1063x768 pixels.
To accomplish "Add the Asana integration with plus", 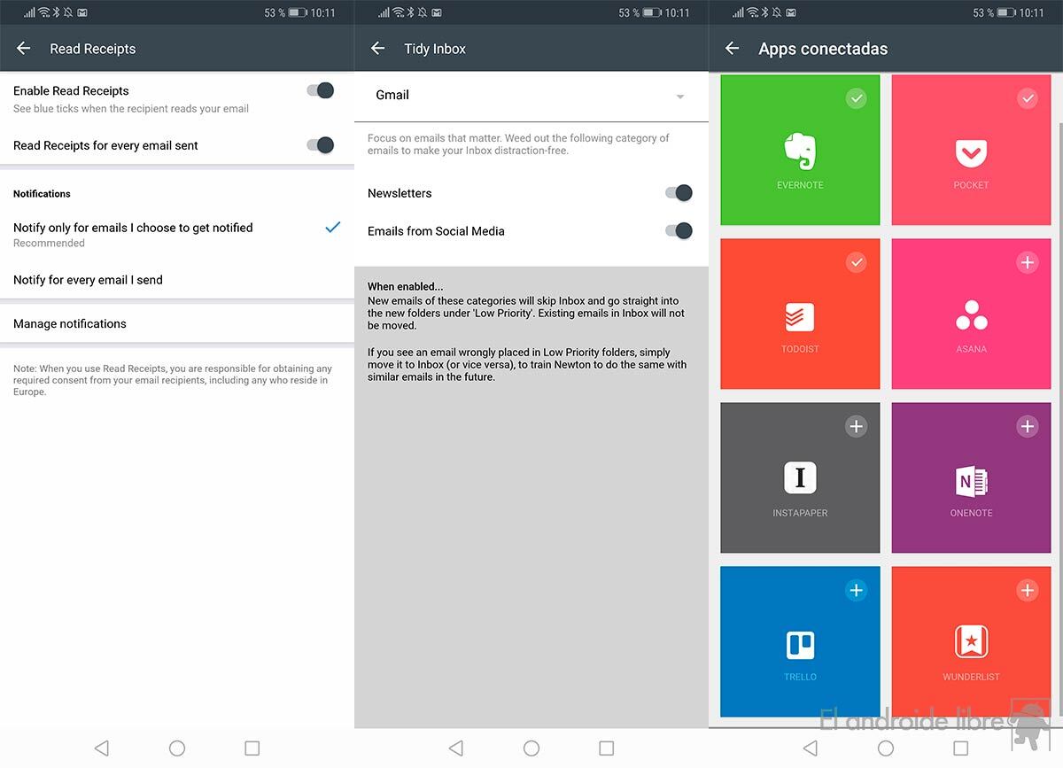I will point(1027,262).
